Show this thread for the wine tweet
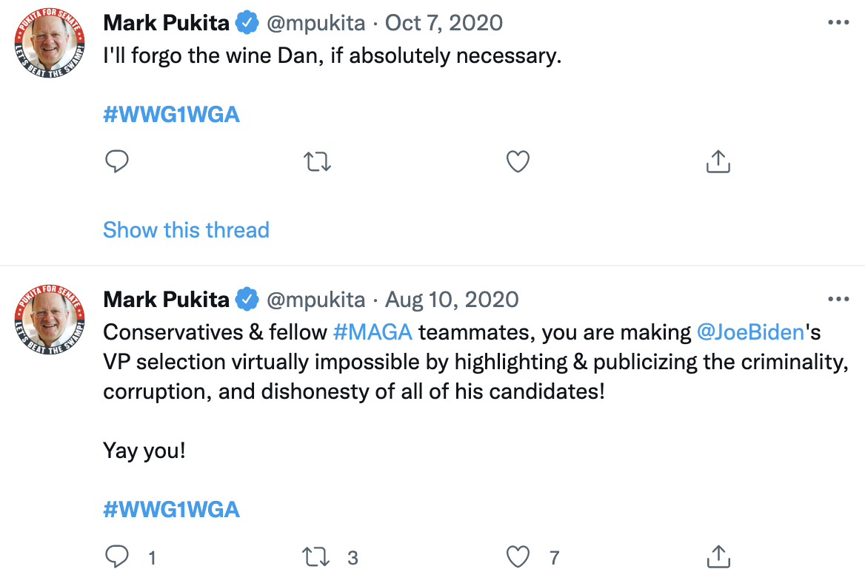Viewport: 865px width, 586px height. click(x=186, y=230)
